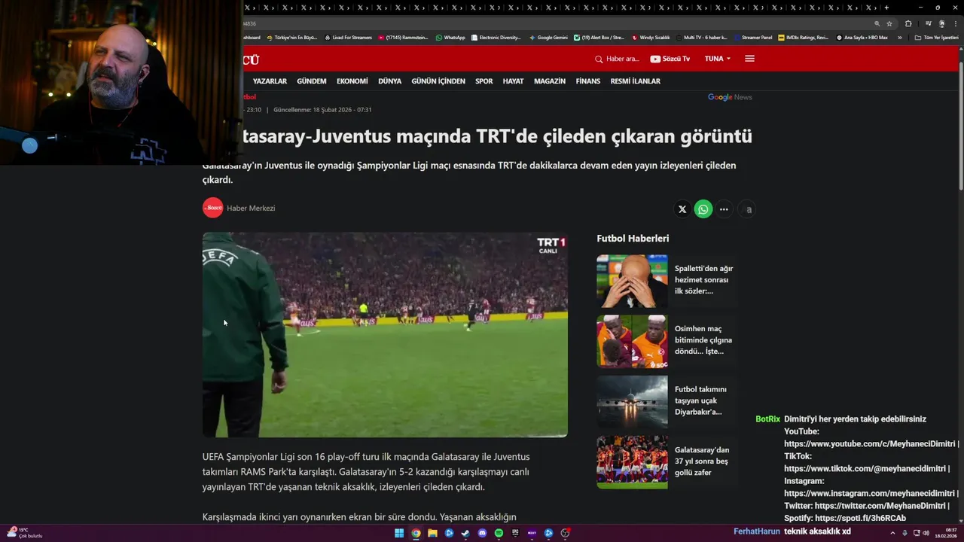The image size is (964, 542).
Task: Open Sözcü Tv YouTube link
Action: click(670, 59)
